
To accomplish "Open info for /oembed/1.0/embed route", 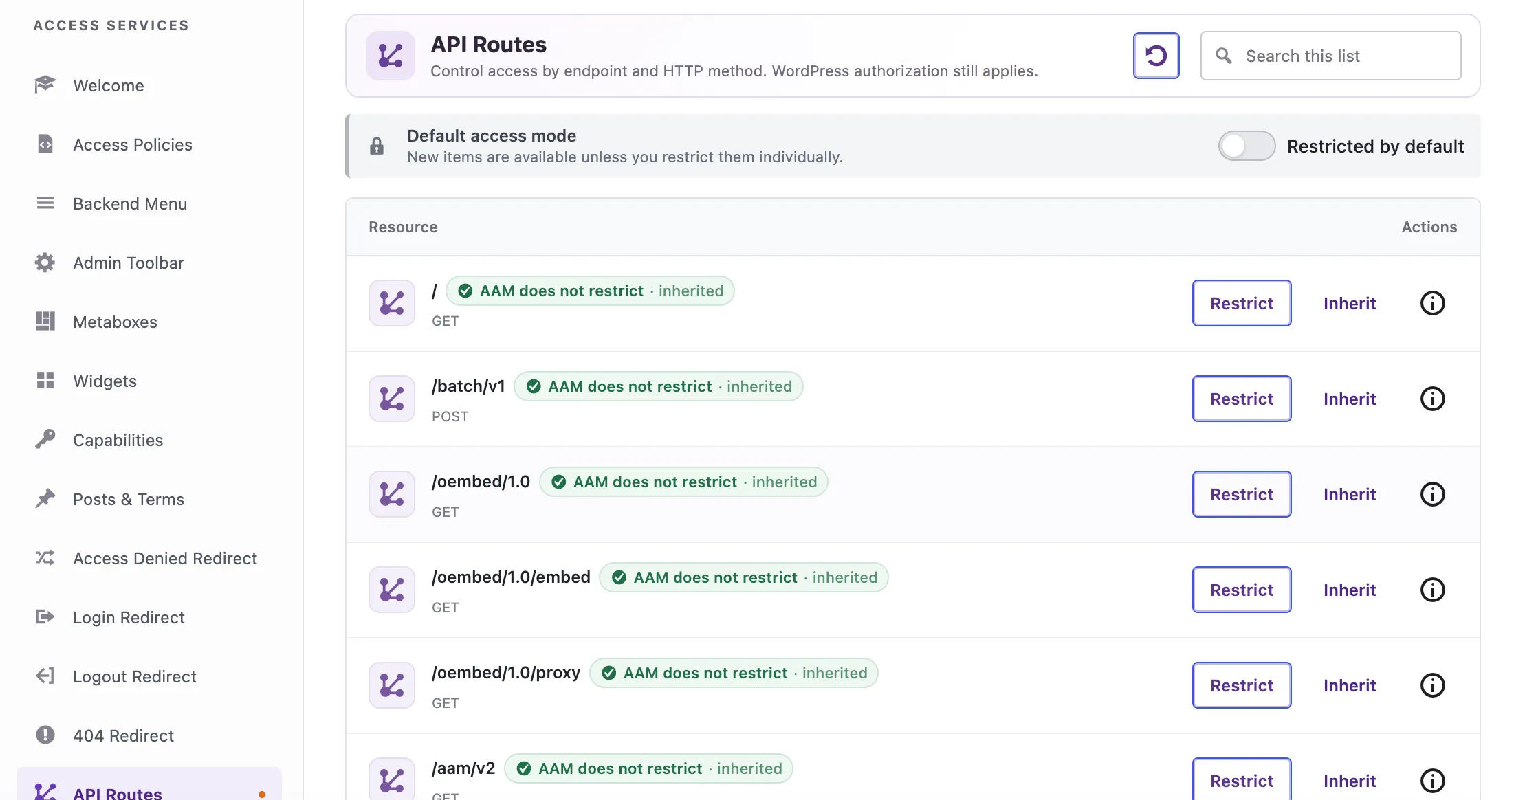I will point(1433,590).
